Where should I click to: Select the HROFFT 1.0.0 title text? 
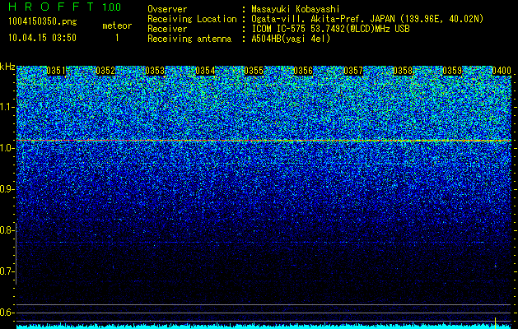click(64, 7)
